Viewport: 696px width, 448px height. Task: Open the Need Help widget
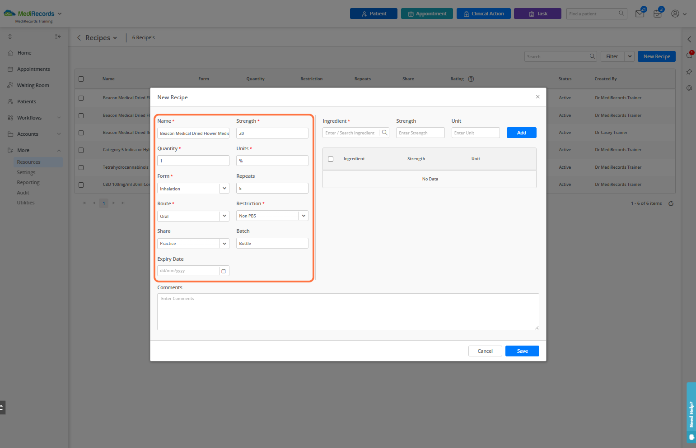click(x=691, y=412)
